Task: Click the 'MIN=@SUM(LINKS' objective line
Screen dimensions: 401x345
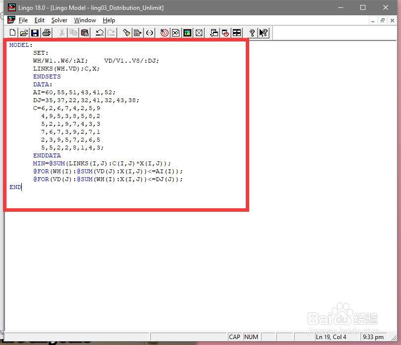Action: click(102, 163)
